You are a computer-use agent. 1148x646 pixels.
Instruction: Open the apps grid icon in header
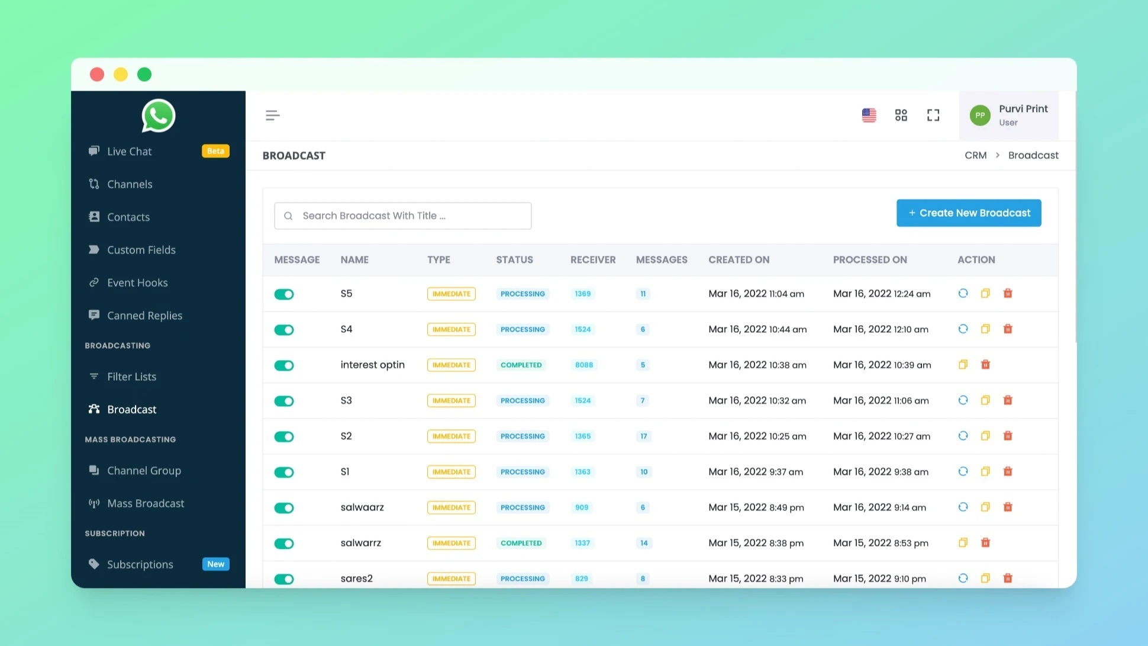click(901, 115)
